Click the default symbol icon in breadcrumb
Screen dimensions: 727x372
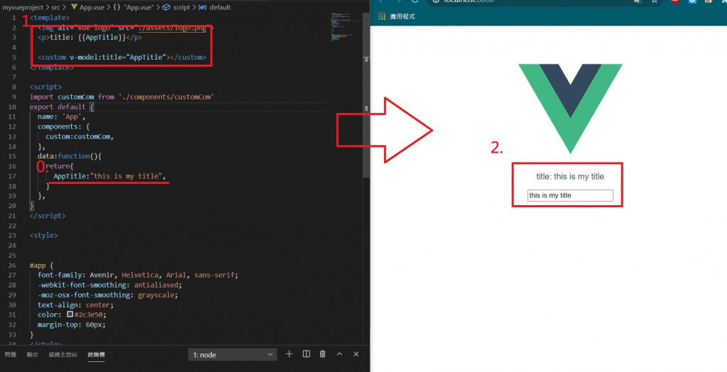point(202,7)
